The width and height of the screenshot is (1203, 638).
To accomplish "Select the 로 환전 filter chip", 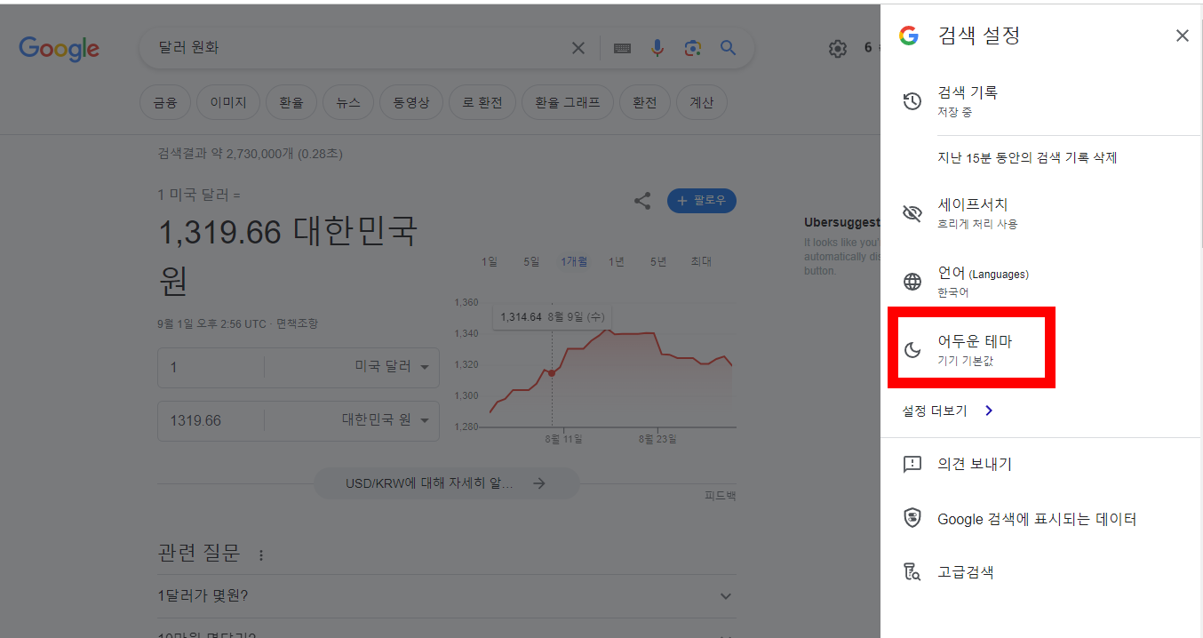I will pos(482,103).
